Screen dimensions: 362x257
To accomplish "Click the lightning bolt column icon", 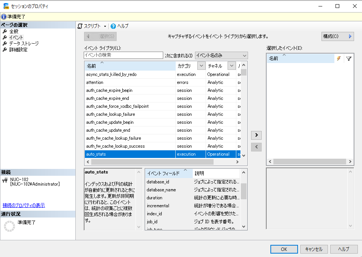I will coord(339,58).
